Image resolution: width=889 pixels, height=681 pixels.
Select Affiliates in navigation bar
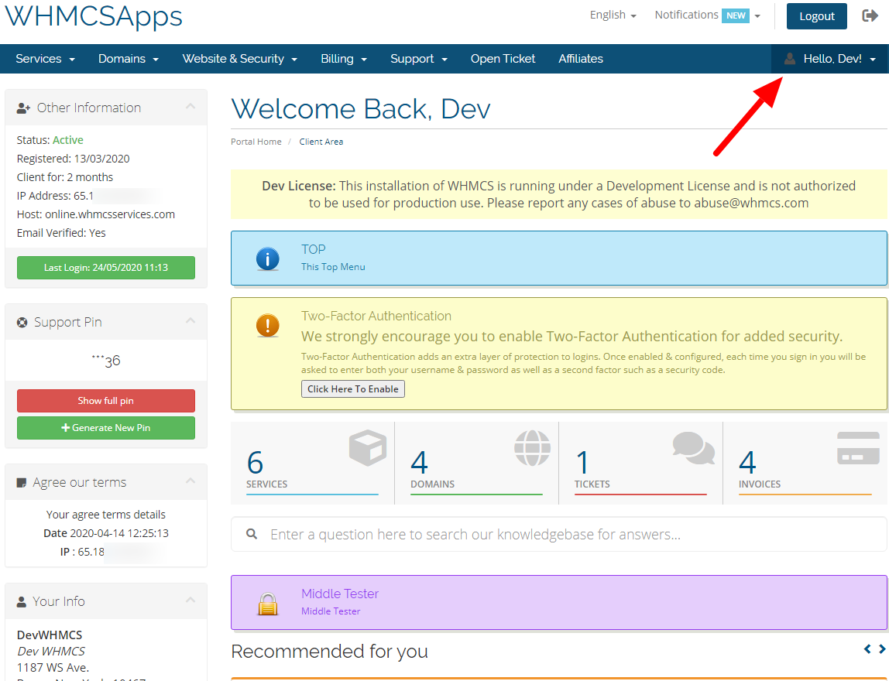[581, 58]
